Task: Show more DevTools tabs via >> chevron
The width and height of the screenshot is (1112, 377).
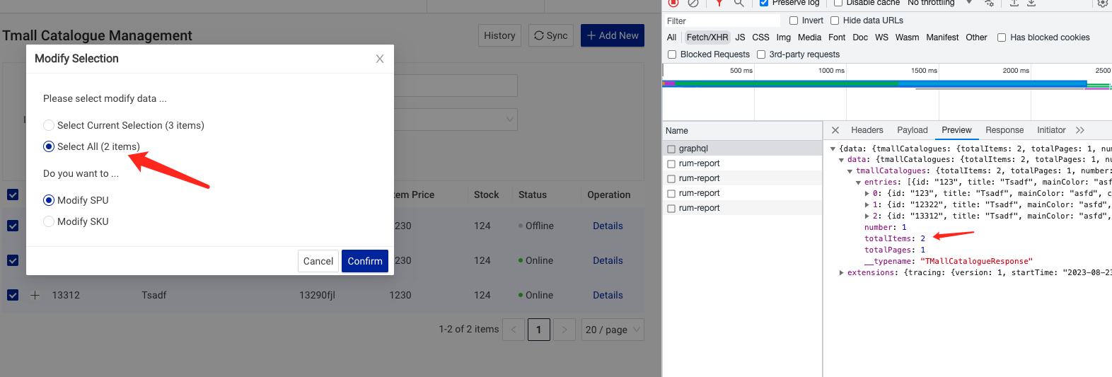Action: [x=1080, y=130]
